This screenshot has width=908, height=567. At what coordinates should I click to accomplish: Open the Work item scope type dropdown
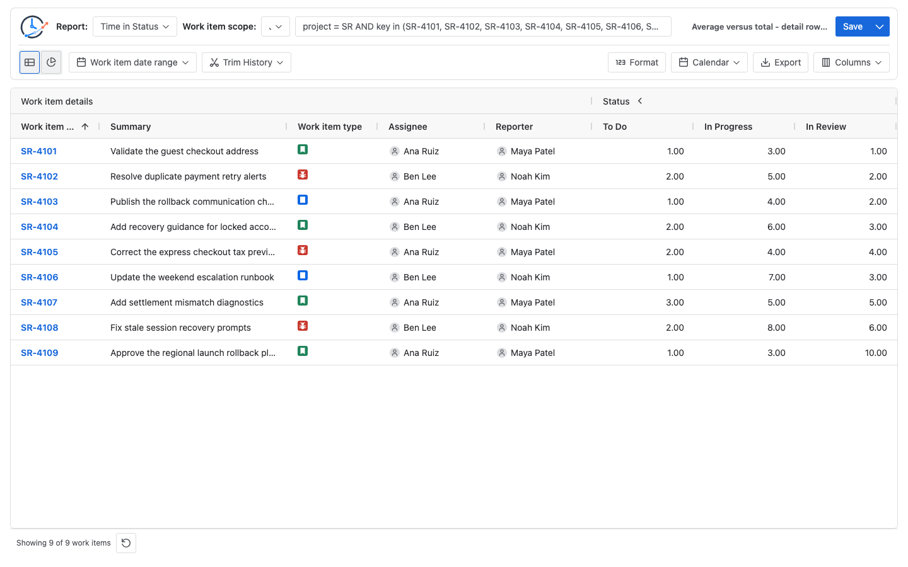coord(276,26)
